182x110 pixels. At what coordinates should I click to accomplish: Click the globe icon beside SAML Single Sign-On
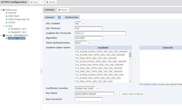coord(6,20)
